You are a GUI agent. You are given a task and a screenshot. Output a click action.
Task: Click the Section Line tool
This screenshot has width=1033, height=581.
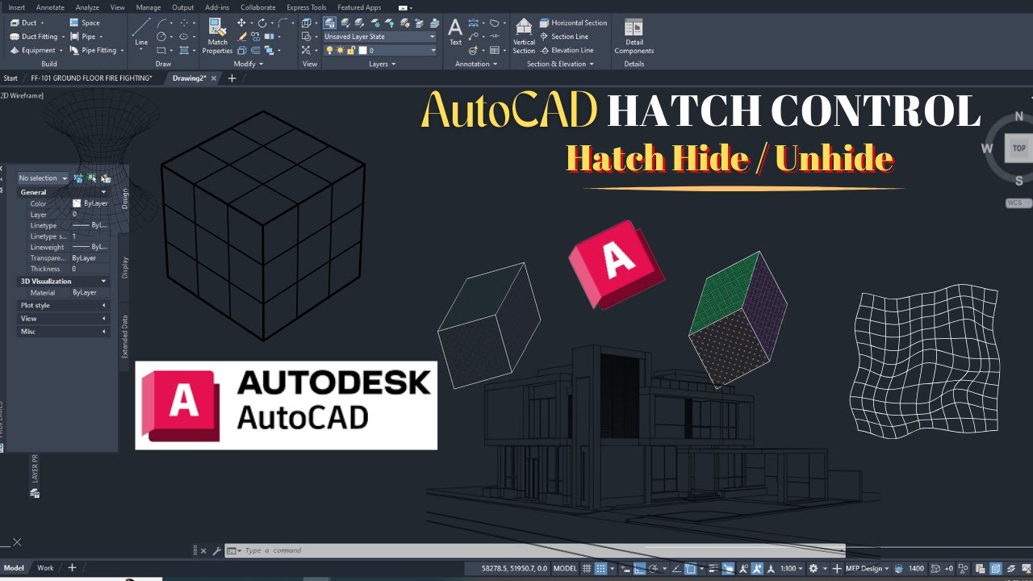[564, 36]
